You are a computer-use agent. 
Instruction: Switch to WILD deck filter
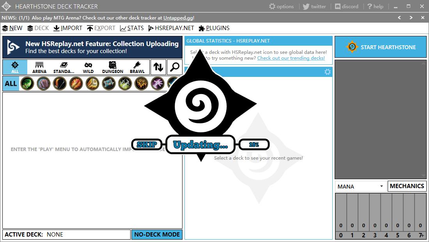pyautogui.click(x=88, y=68)
